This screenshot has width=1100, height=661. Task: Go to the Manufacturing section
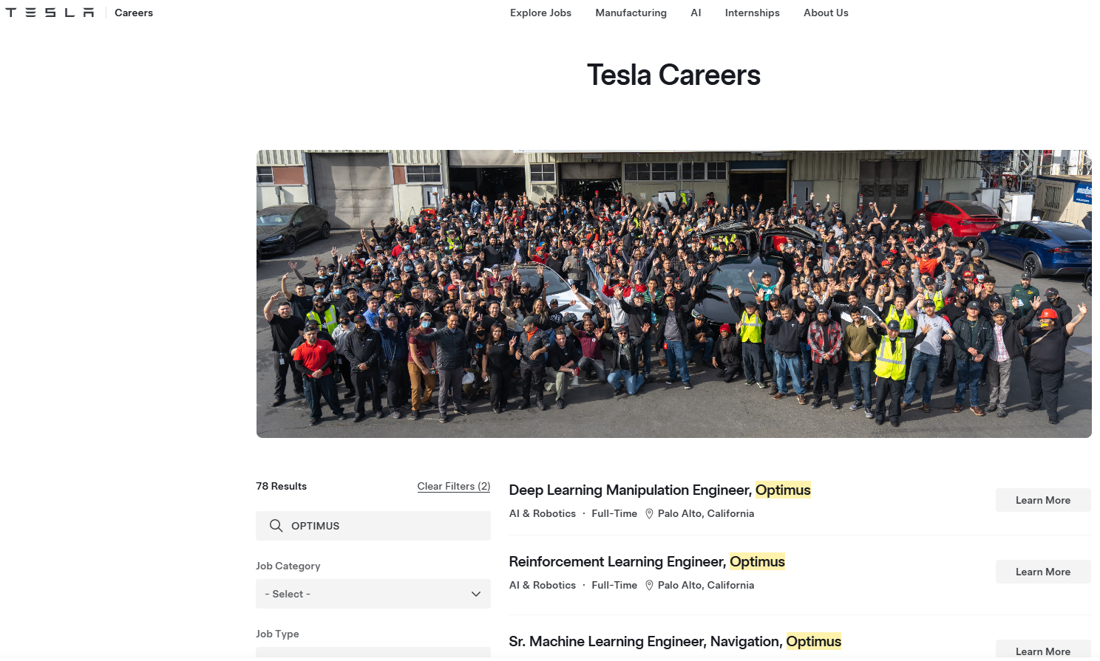[x=631, y=13]
